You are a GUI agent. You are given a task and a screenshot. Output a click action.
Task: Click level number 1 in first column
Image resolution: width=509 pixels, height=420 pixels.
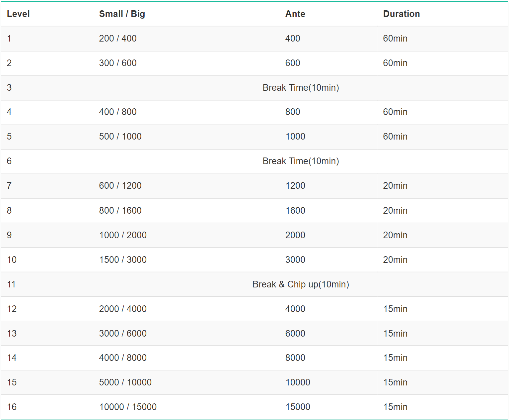9,39
